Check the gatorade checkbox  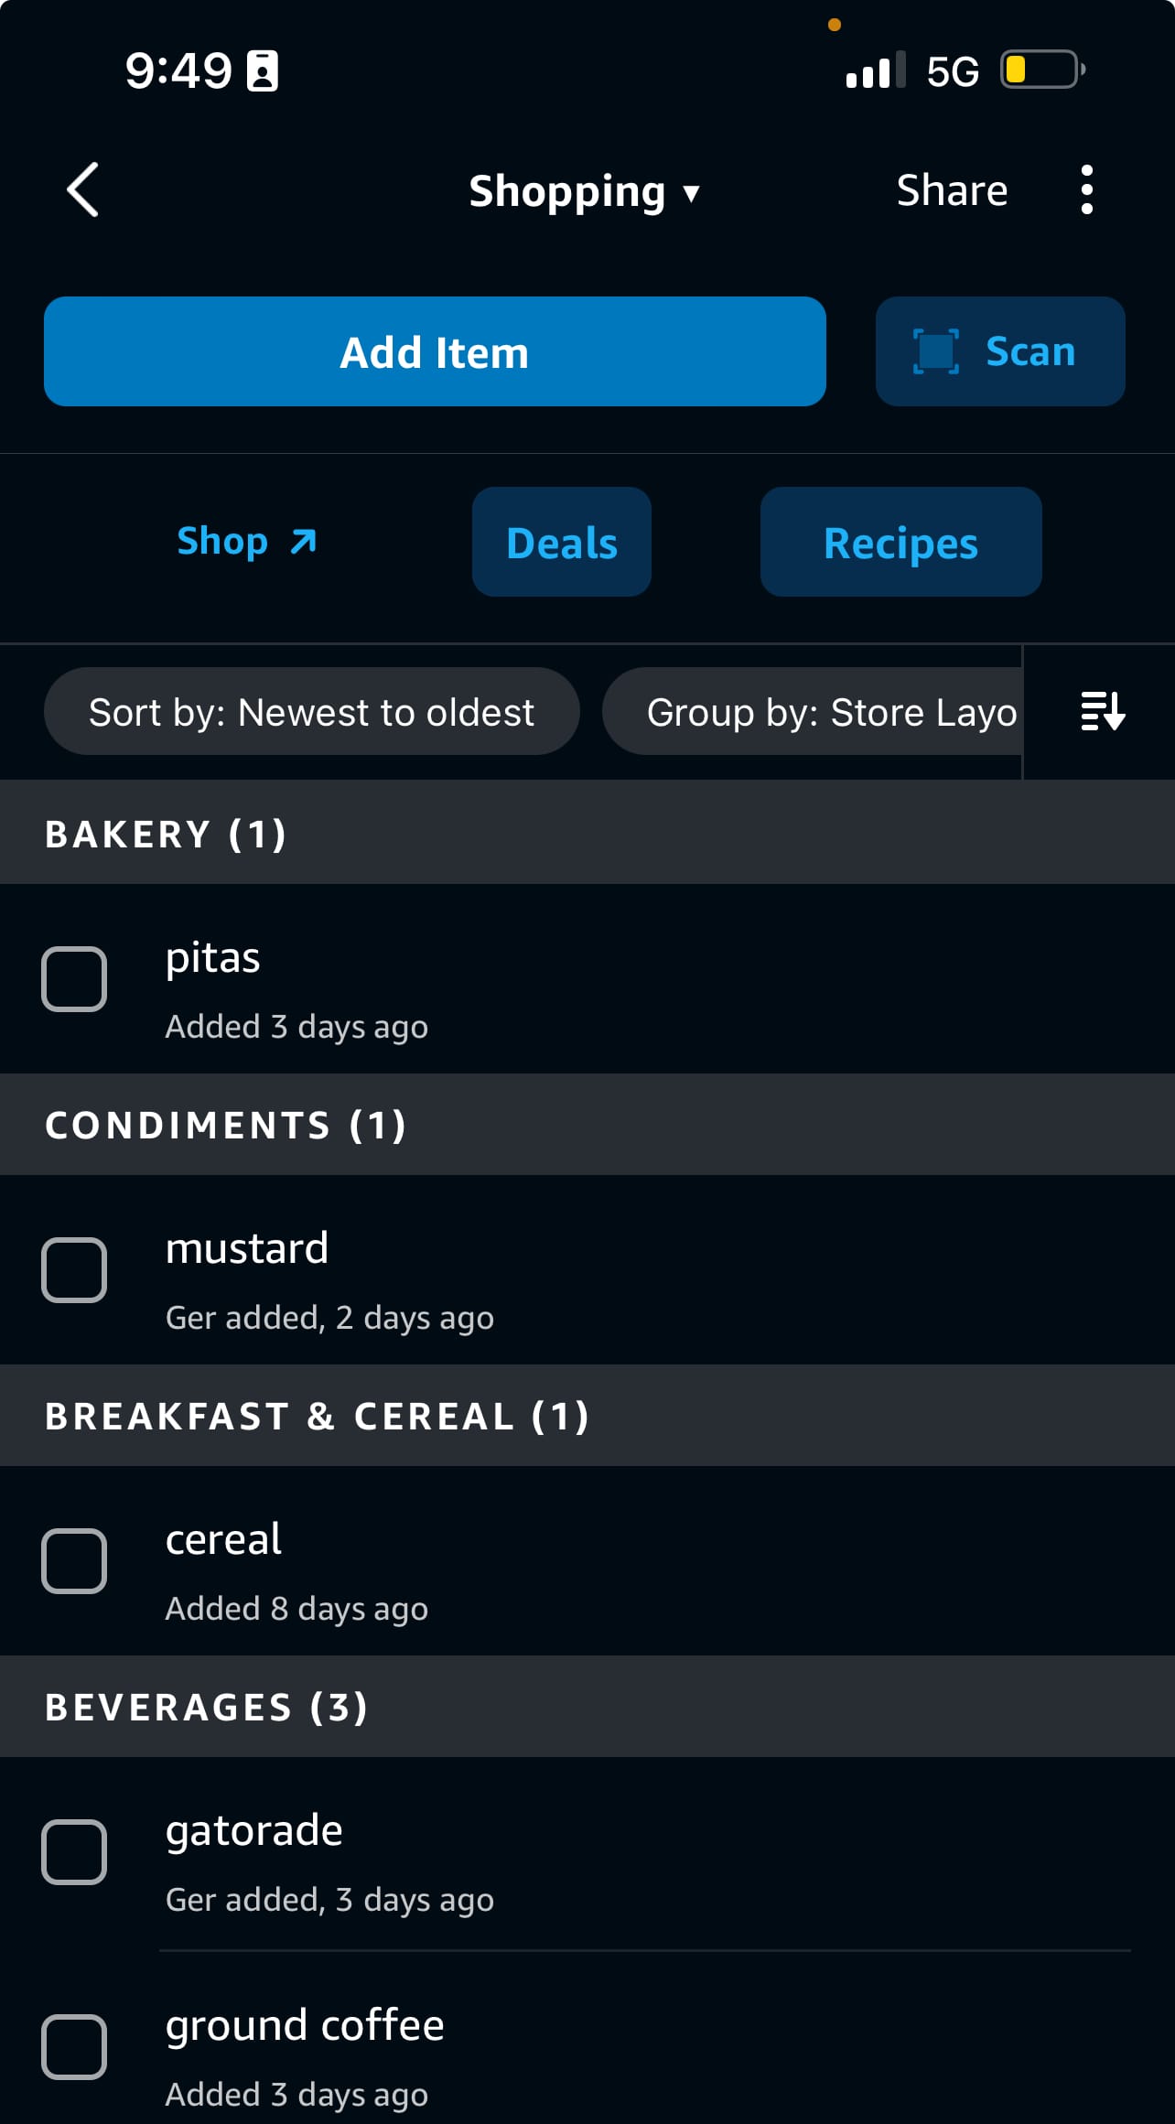(x=74, y=1853)
